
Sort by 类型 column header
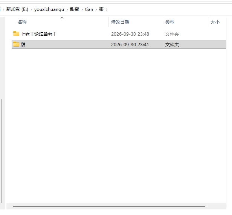[170, 22]
